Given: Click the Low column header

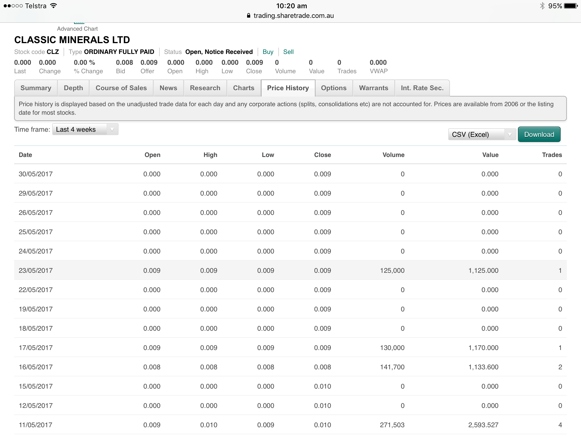Looking at the screenshot, I should (268, 155).
